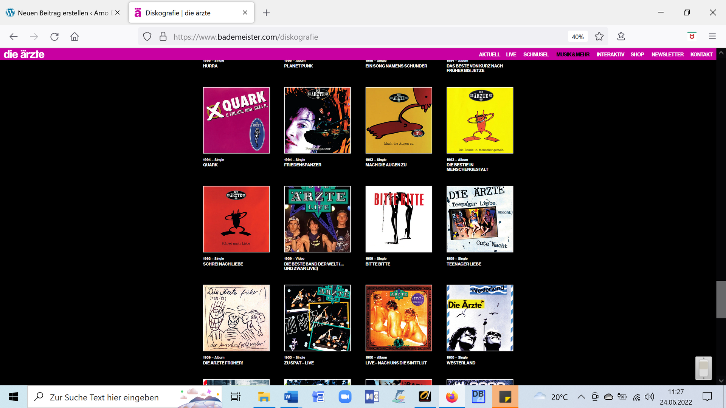This screenshot has height=408, width=726.
Task: Click the QUARK title link
Action: coord(210,165)
